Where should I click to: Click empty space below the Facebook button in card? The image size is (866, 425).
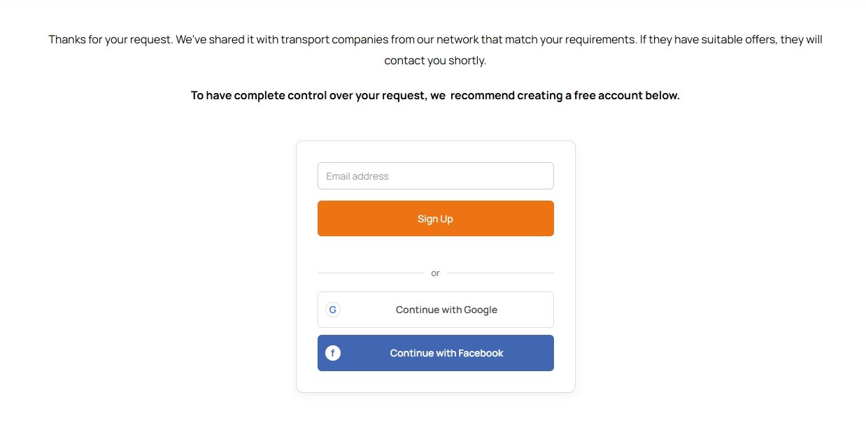pos(435,382)
